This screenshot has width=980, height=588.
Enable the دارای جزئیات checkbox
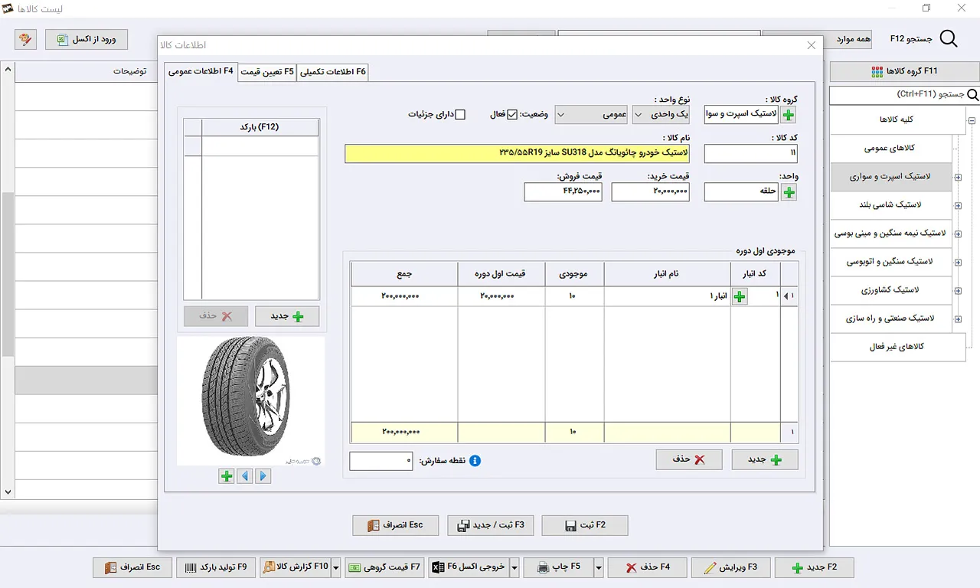click(460, 115)
